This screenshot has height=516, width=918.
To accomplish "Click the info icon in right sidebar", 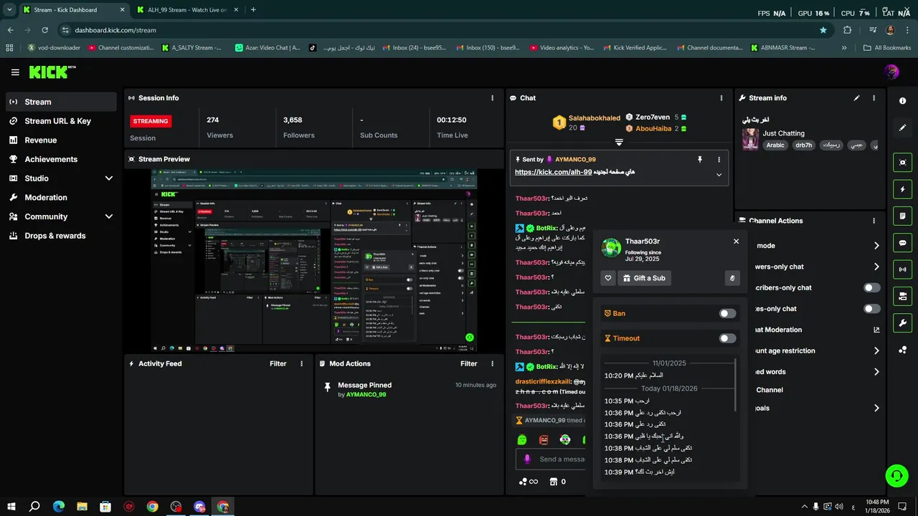I will [x=903, y=101].
